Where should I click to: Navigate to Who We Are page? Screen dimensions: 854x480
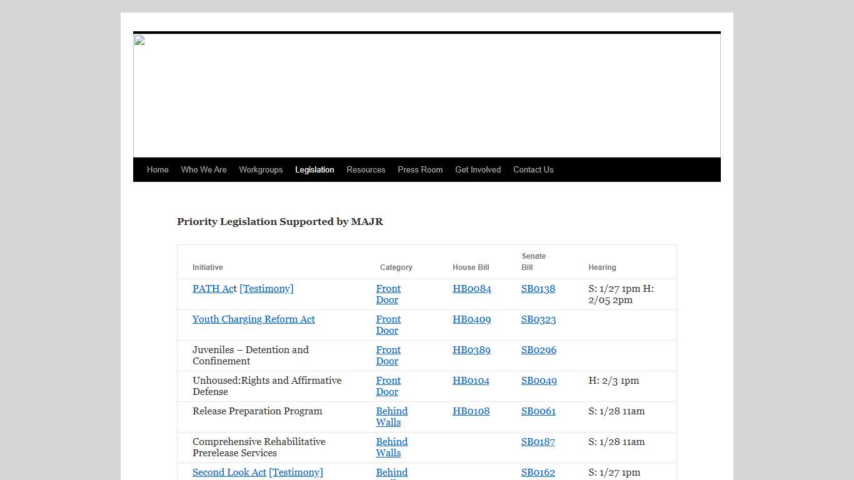[x=204, y=169]
